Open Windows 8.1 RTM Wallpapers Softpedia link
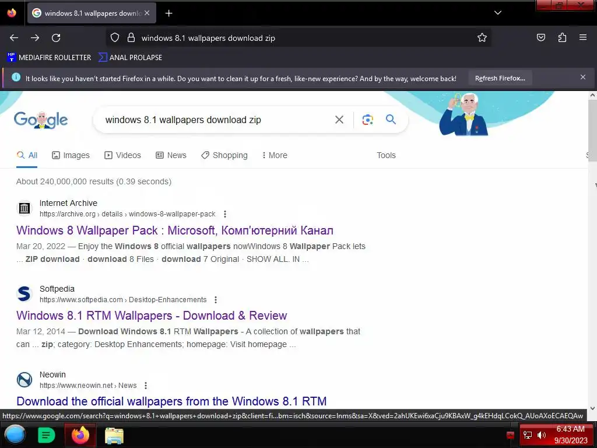This screenshot has width=597, height=448. coord(152,316)
